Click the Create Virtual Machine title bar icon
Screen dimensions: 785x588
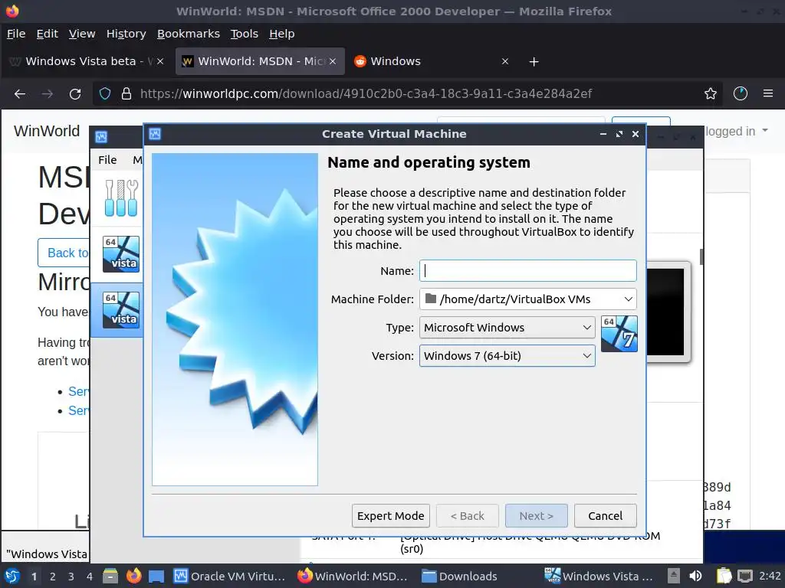tap(155, 134)
